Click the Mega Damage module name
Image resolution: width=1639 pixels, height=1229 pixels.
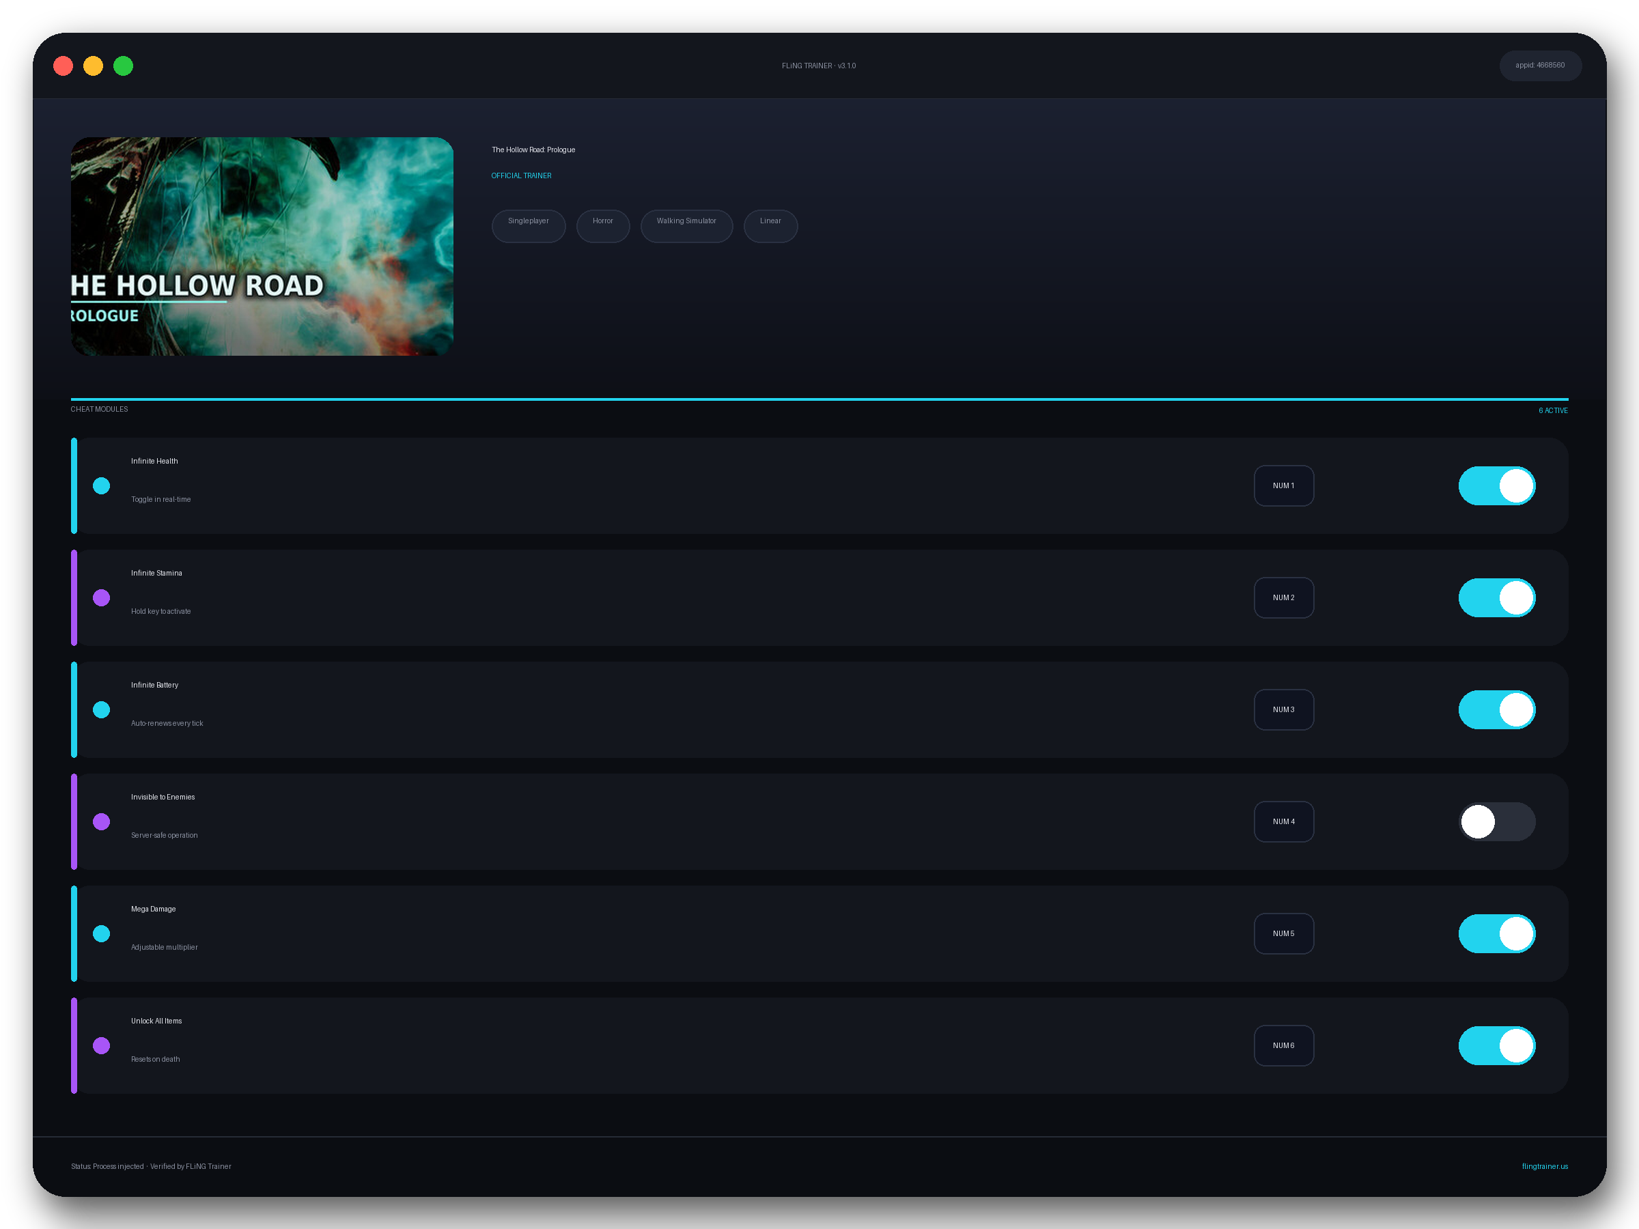click(x=154, y=909)
